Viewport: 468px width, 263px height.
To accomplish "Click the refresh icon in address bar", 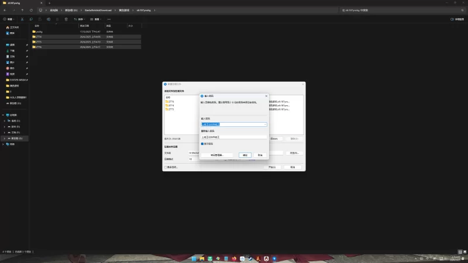I will click(31, 10).
